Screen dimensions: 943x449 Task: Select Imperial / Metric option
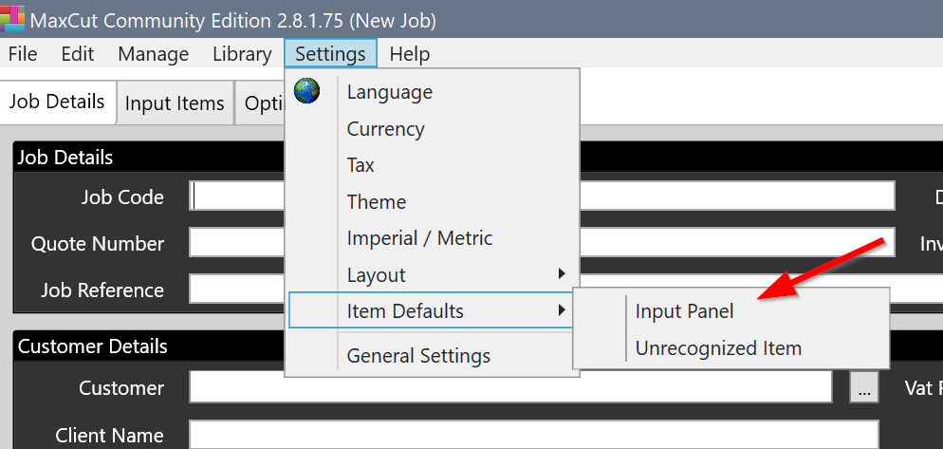click(419, 238)
